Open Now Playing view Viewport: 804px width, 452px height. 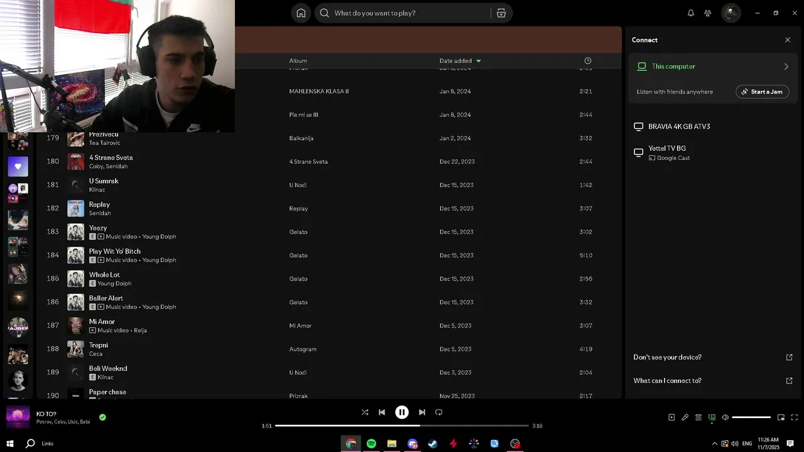point(671,417)
